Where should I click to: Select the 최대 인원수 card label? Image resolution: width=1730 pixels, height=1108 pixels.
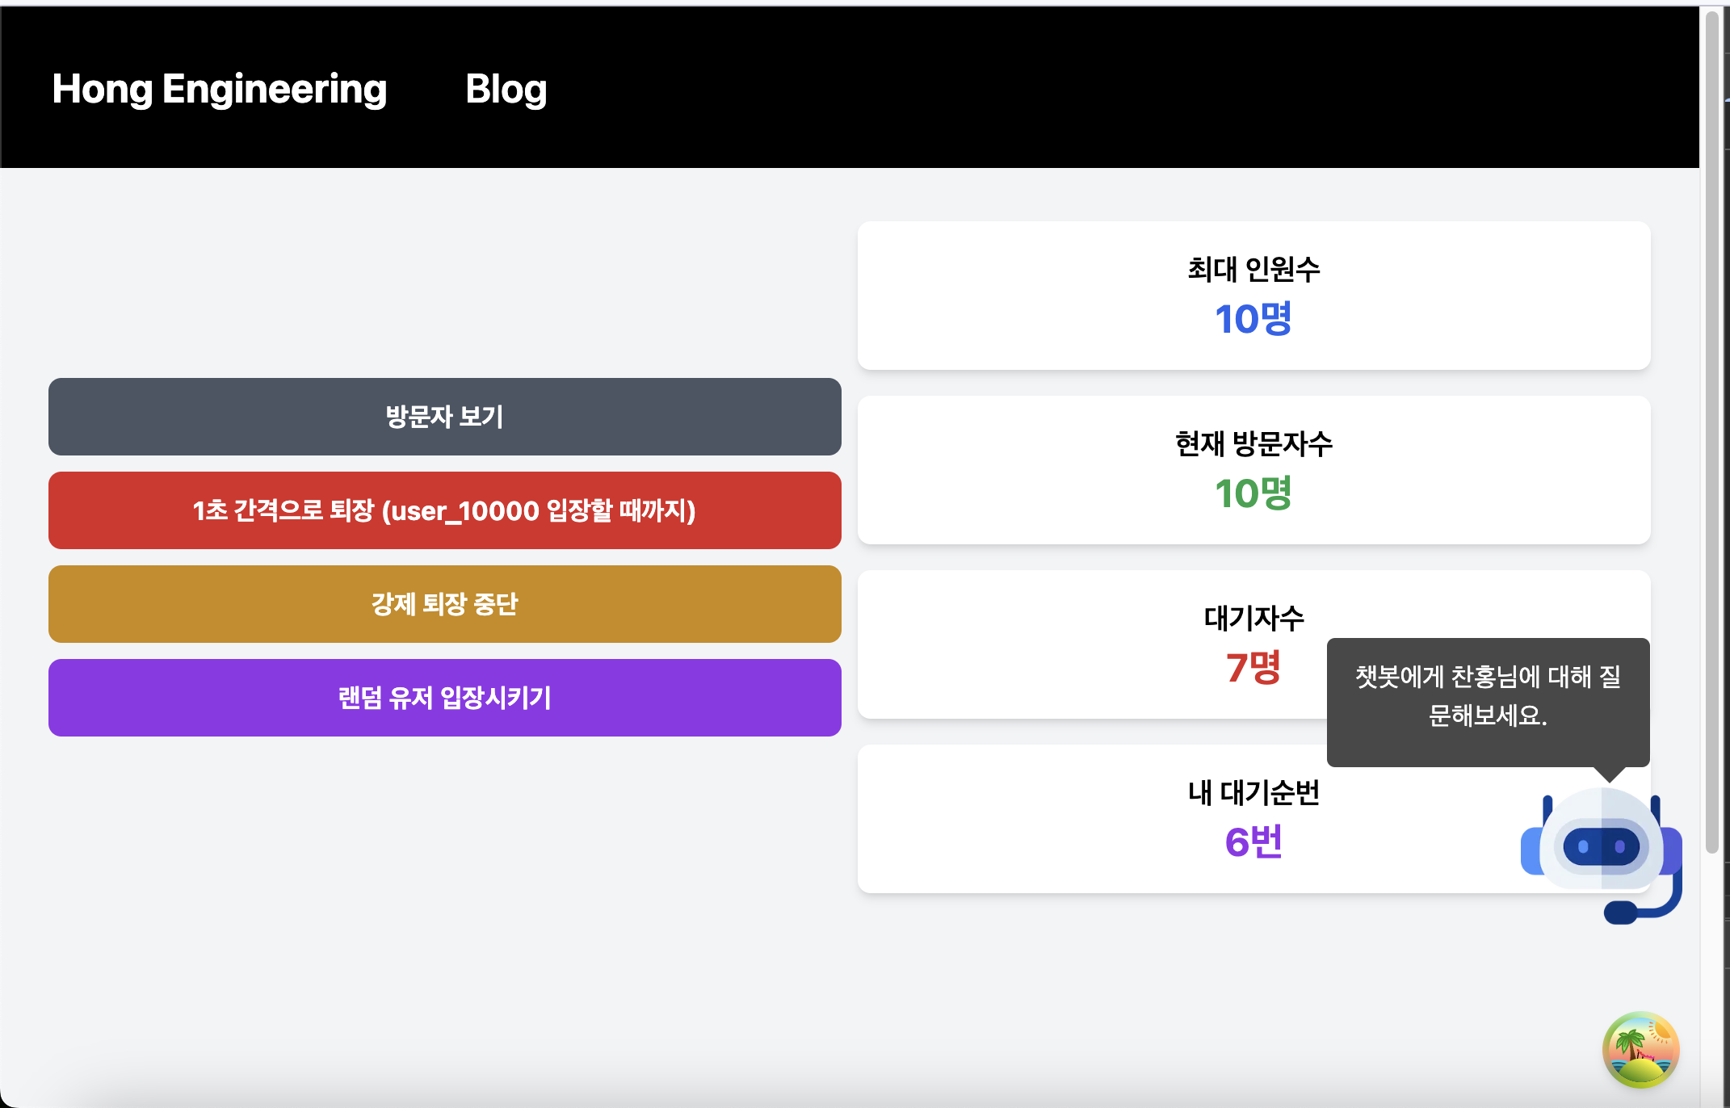click(1253, 269)
